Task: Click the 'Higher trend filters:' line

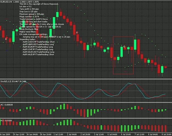Action: click(28, 32)
